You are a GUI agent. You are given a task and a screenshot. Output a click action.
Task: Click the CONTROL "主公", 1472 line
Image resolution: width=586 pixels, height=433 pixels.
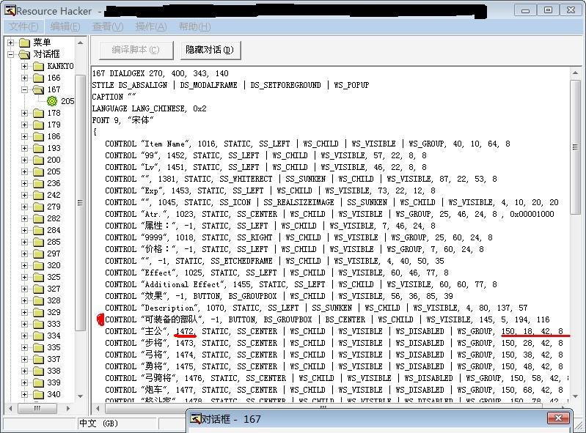coord(334,331)
